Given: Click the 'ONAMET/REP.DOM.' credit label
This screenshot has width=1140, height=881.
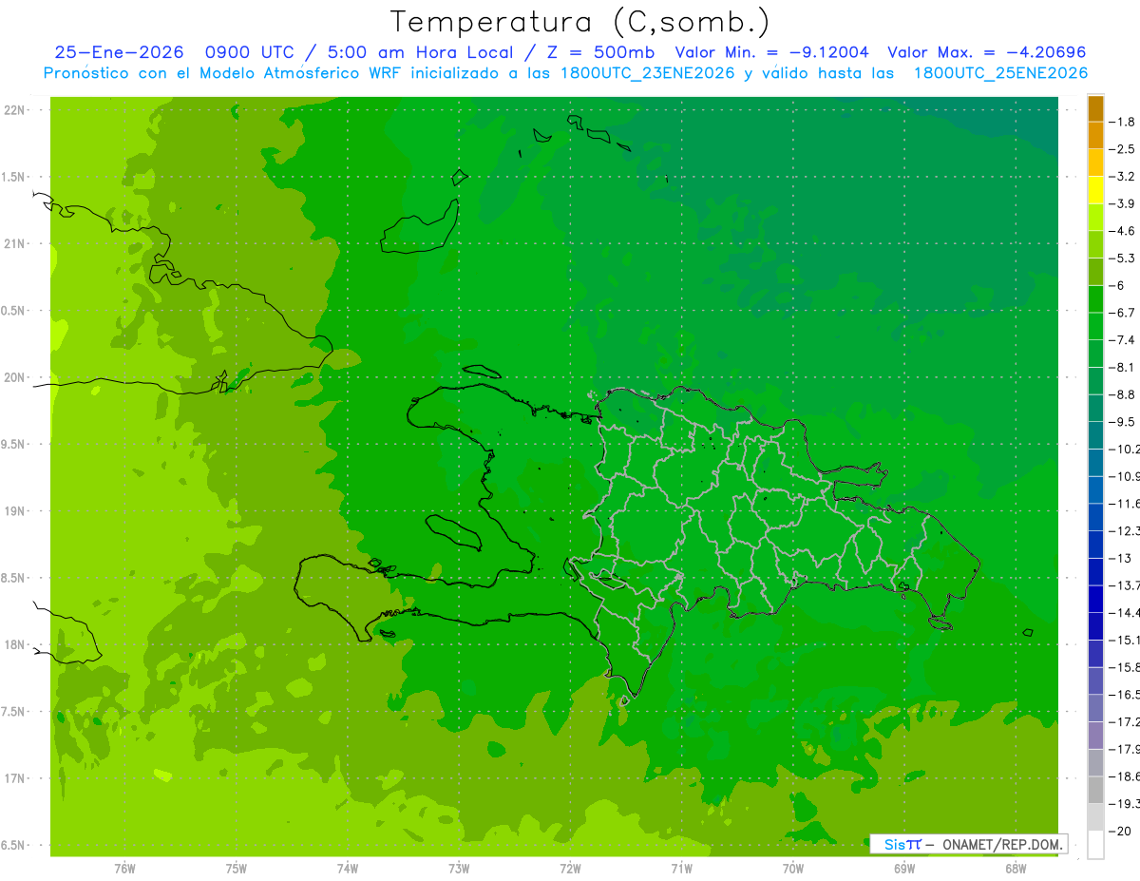Looking at the screenshot, I should 1002,844.
